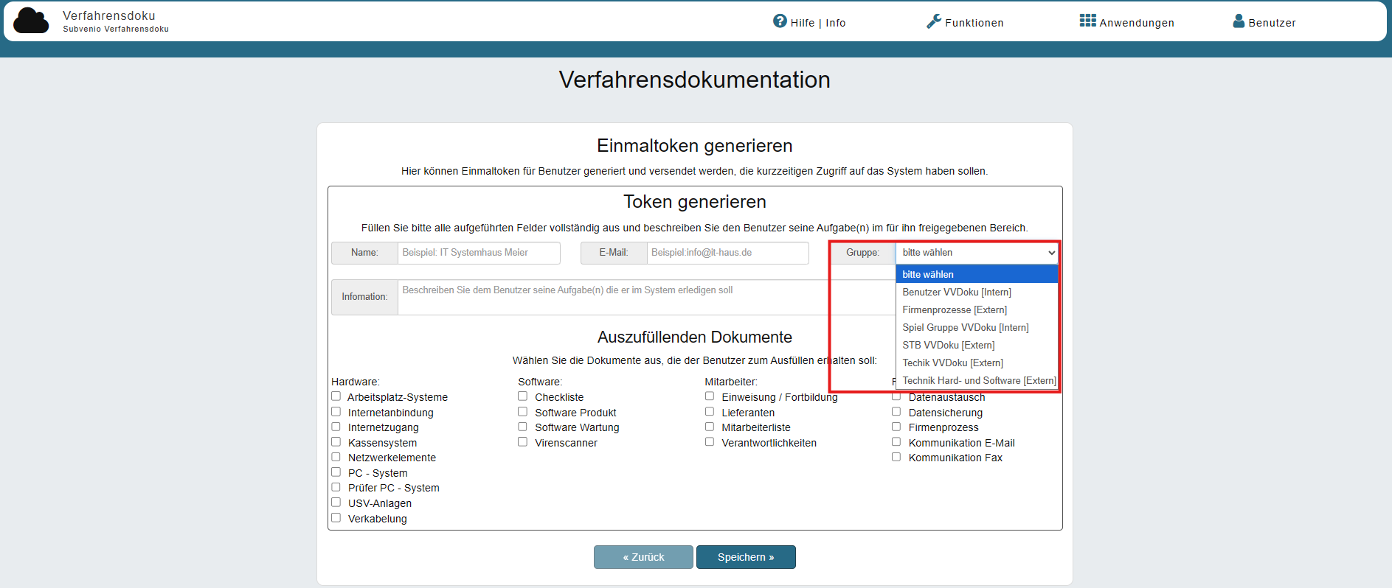
Task: Check the Arbeitsplatz-Systeme checkbox
Action: pos(336,396)
